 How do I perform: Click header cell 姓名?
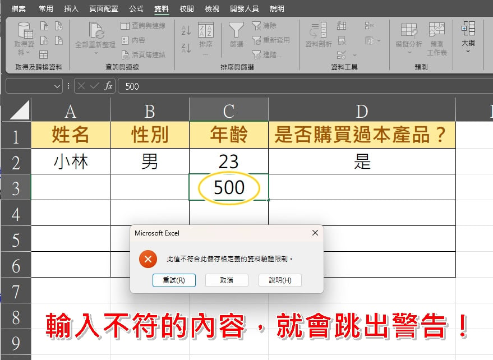(71, 135)
